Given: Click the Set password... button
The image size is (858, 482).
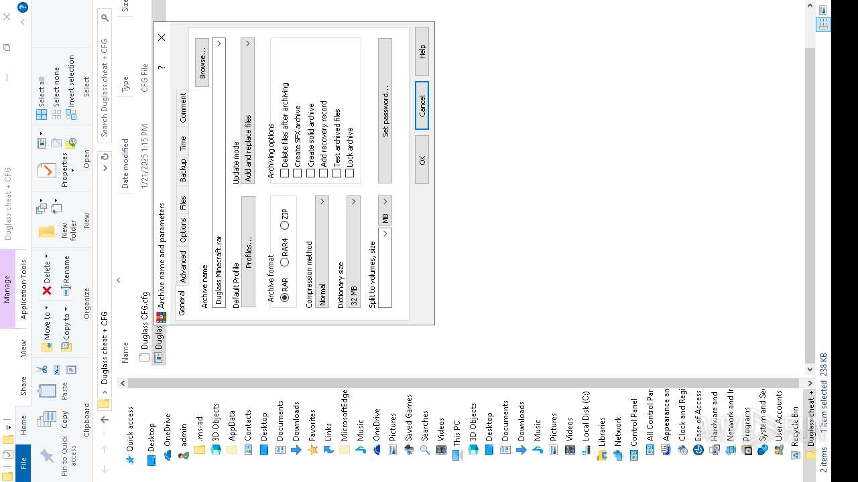Looking at the screenshot, I should pos(385,110).
